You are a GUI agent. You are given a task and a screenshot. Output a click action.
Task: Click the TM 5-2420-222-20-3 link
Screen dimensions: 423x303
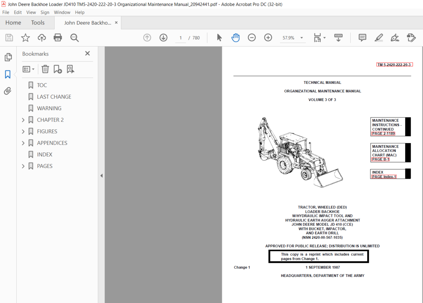tap(394, 65)
